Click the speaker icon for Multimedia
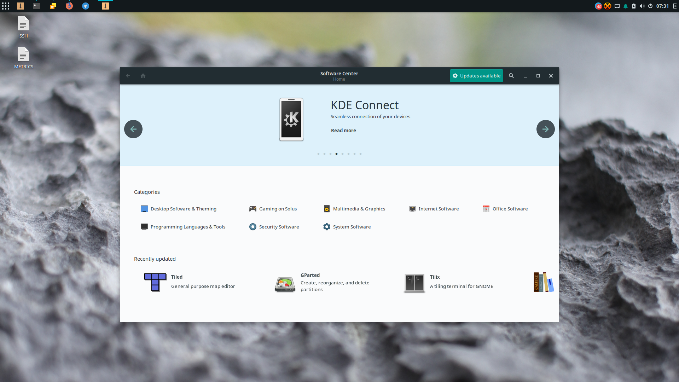Screen dimensions: 679x382 coord(327,209)
